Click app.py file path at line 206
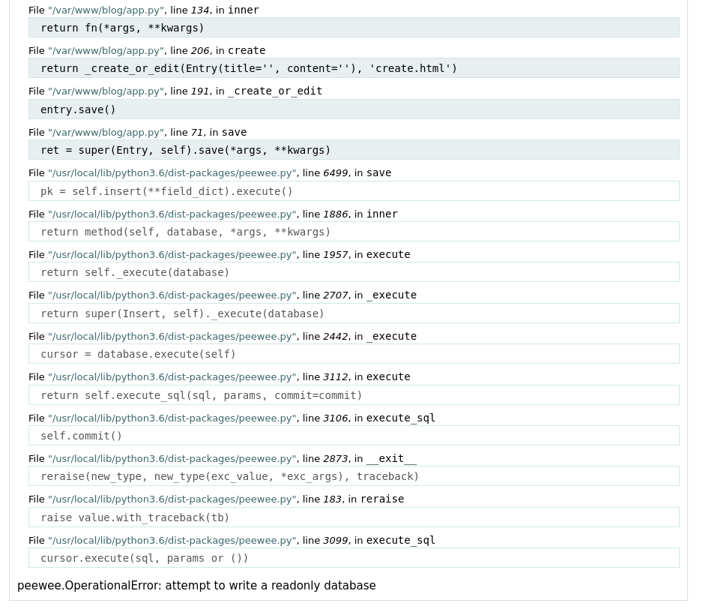The width and height of the screenshot is (703, 609). click(x=106, y=51)
